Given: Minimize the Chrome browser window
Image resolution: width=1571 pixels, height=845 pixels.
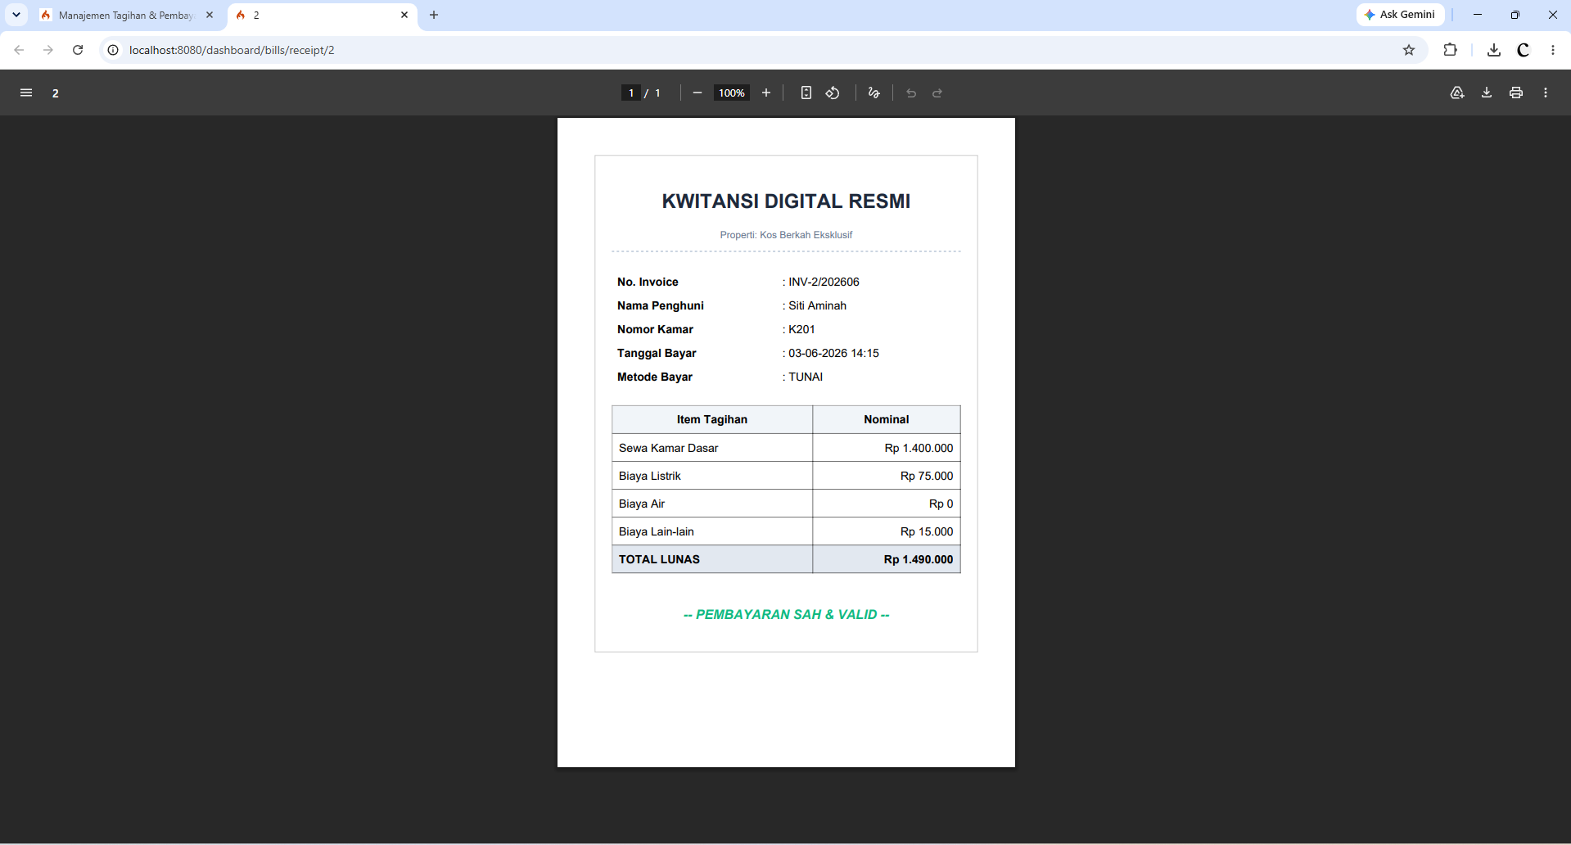Looking at the screenshot, I should 1478,15.
